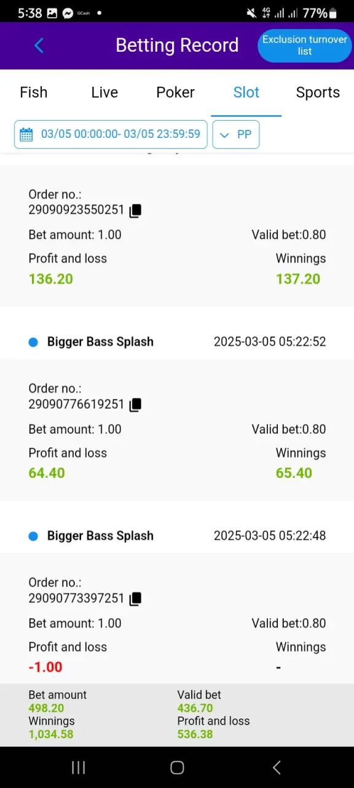Tap the Android recent apps icon
This screenshot has width=354, height=788.
click(x=78, y=767)
